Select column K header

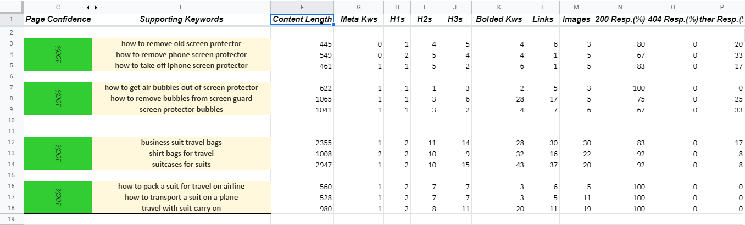pyautogui.click(x=499, y=7)
